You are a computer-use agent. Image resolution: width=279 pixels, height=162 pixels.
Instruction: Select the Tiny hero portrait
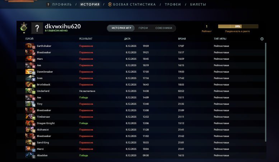(30, 104)
